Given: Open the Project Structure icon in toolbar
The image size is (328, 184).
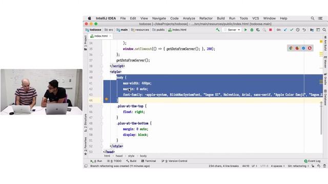Looking at the screenshot, I should click(x=312, y=30).
